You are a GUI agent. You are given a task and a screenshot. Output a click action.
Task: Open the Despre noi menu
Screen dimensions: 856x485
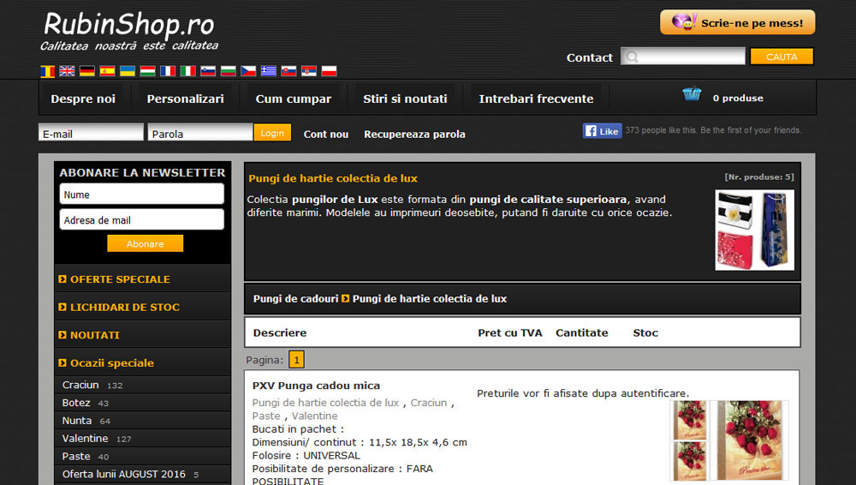(x=83, y=99)
